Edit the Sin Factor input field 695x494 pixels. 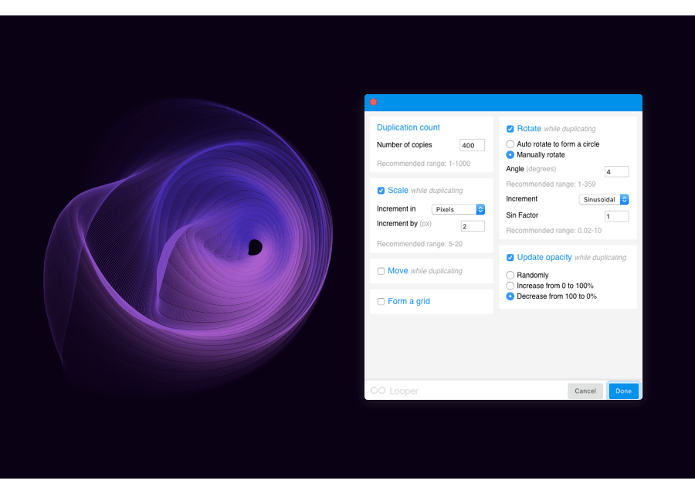(616, 216)
